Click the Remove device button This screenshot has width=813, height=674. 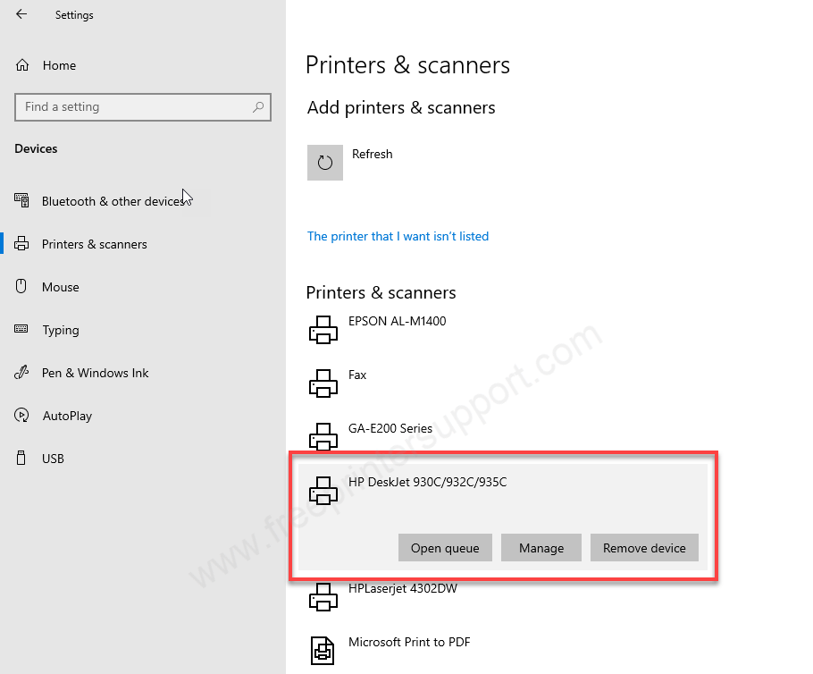(644, 548)
